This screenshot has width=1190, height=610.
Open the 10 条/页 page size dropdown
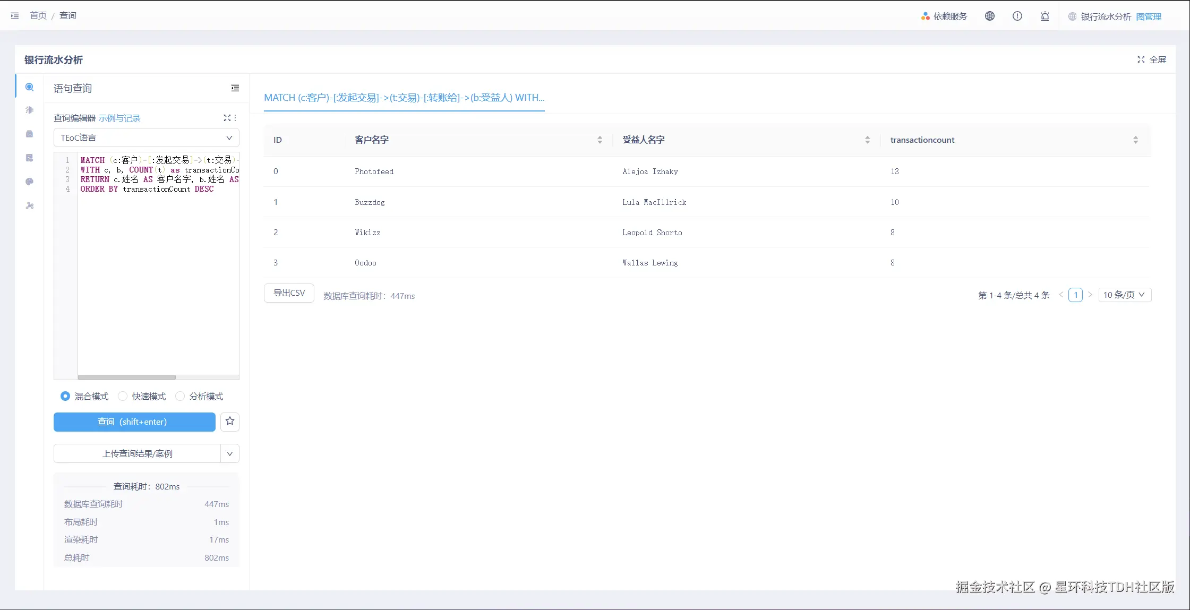[1124, 295]
